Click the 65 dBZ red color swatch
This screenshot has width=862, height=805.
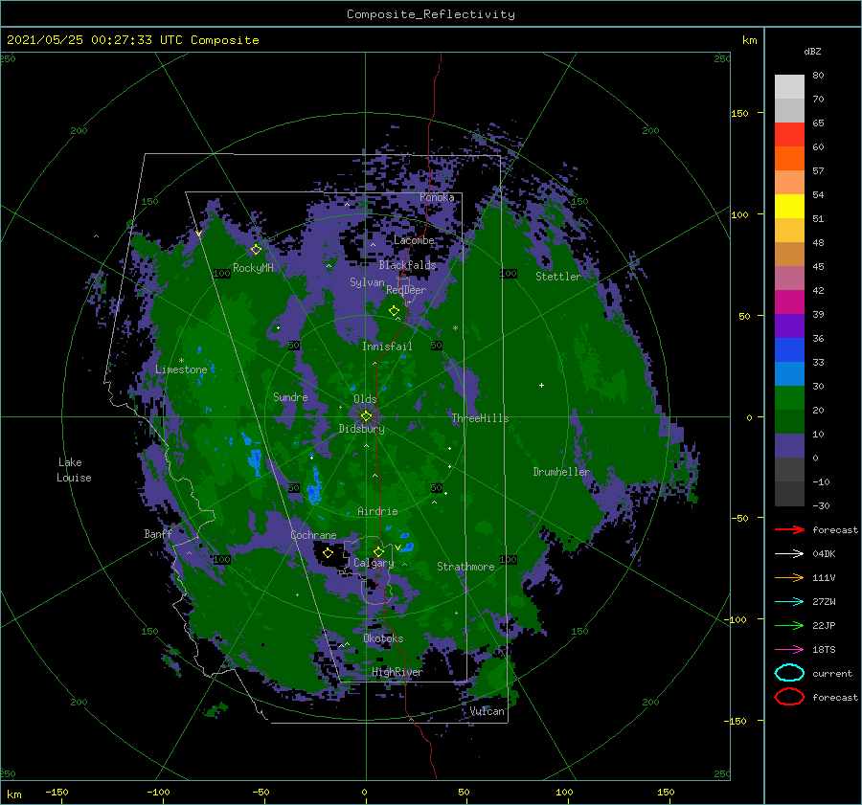pos(789,135)
